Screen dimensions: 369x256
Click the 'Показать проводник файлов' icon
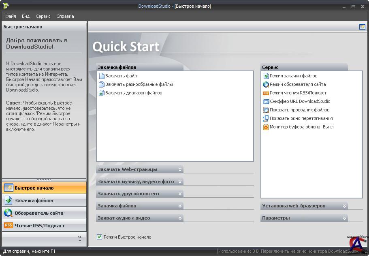pyautogui.click(x=266, y=110)
